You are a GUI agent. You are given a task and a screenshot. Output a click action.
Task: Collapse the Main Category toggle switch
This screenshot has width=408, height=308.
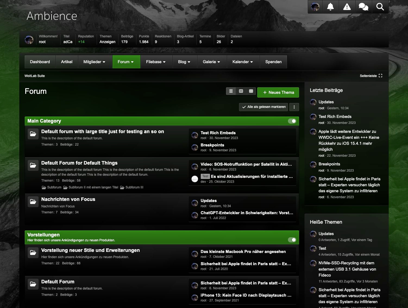pos(292,121)
